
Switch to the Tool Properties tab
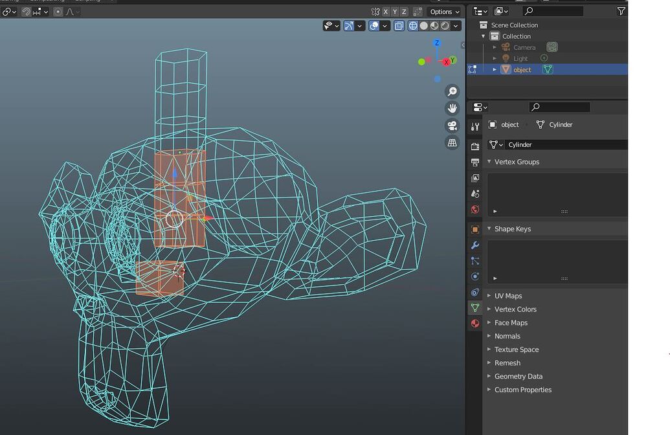point(475,126)
